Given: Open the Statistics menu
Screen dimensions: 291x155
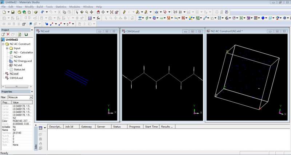Looking at the screenshot, I should click(x=61, y=7).
